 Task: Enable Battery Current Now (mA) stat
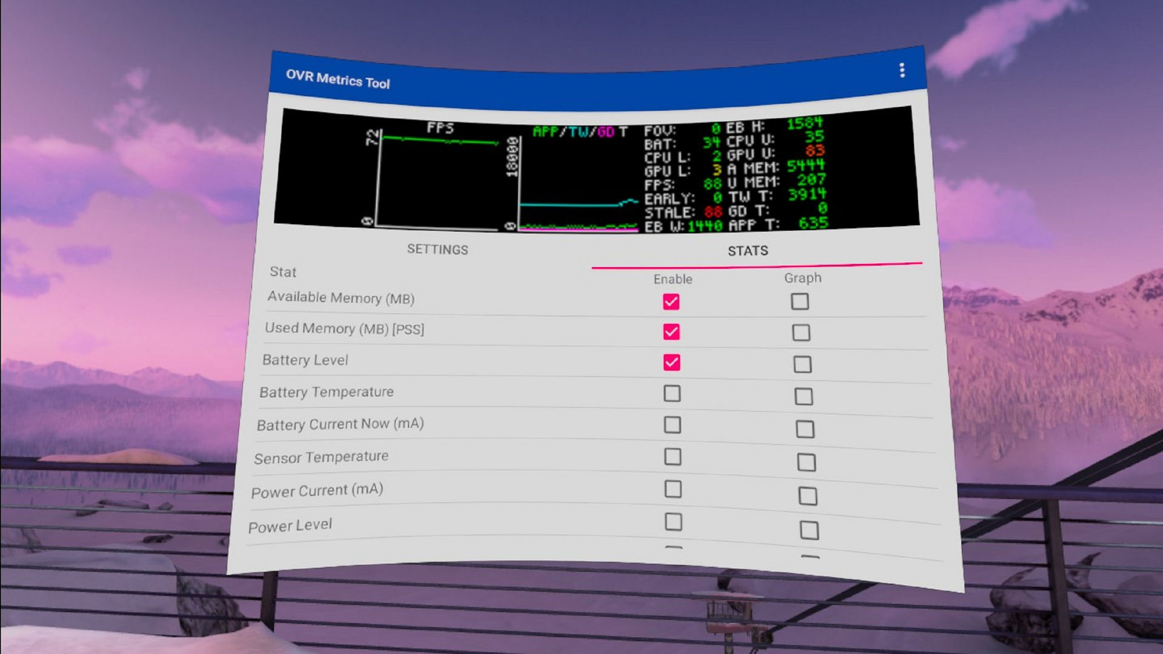click(672, 425)
